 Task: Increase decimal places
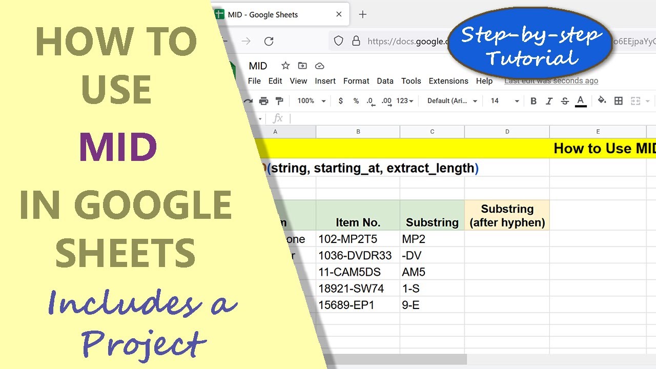(387, 101)
